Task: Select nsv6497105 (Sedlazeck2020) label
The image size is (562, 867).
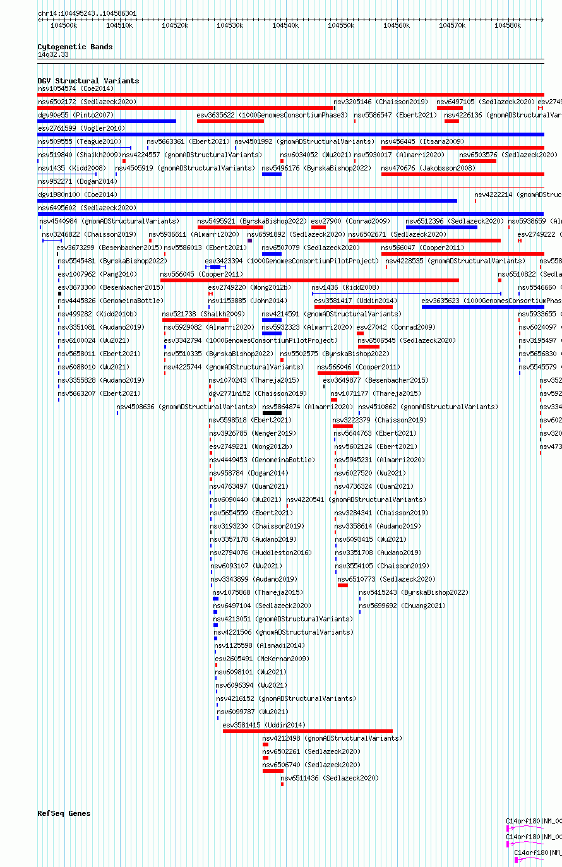Action: (x=486, y=102)
